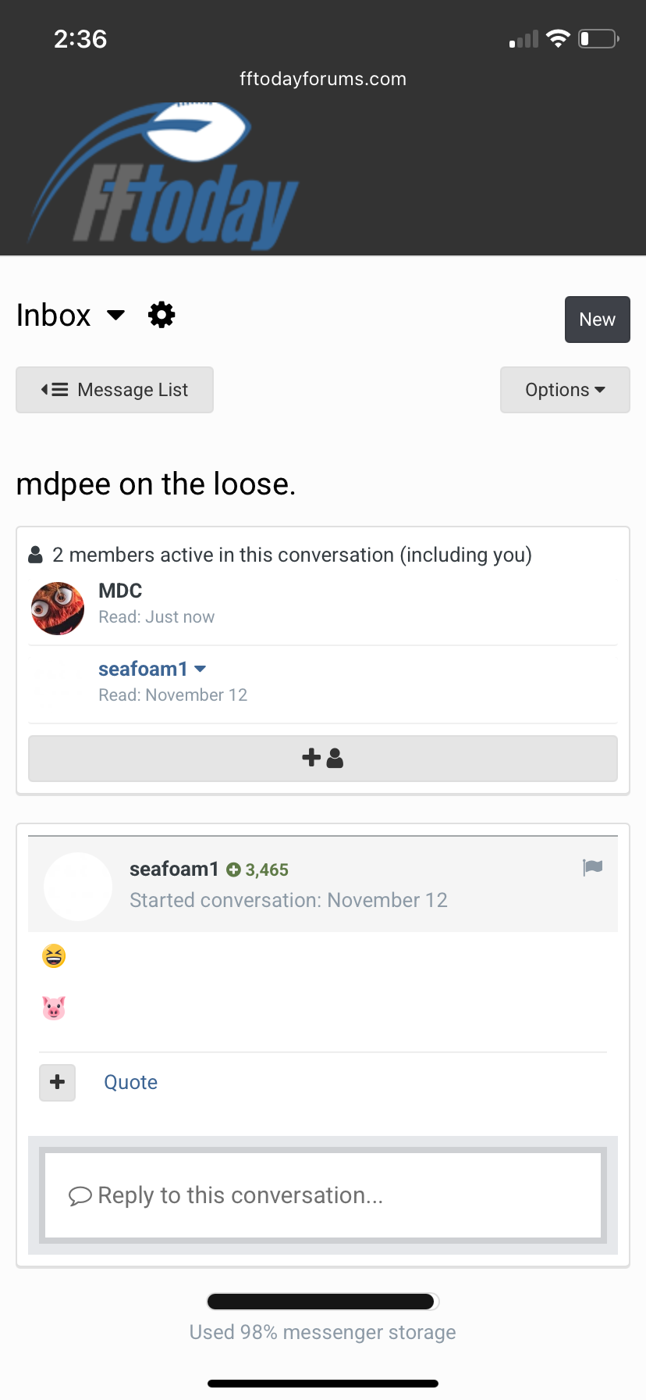Click the laughing emoji in message

[x=54, y=956]
